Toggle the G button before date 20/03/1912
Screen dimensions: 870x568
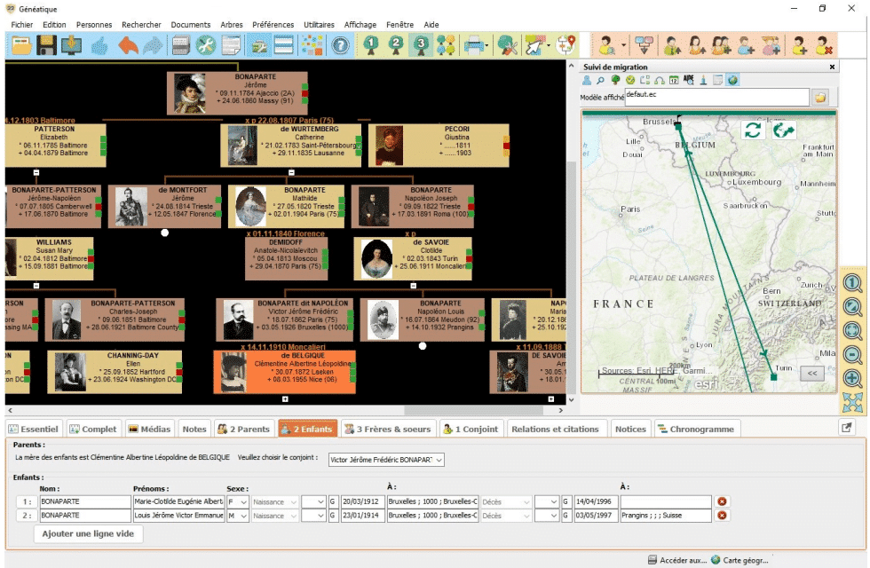334,501
